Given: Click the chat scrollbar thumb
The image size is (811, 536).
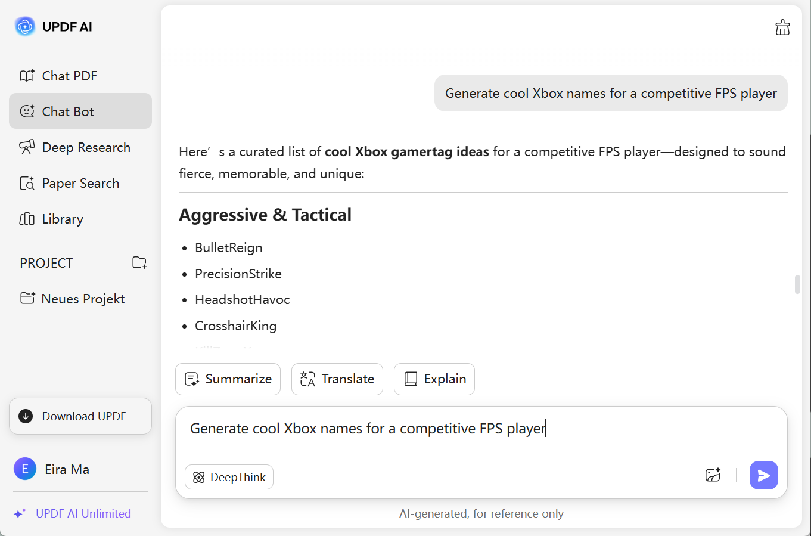Looking at the screenshot, I should 797,284.
